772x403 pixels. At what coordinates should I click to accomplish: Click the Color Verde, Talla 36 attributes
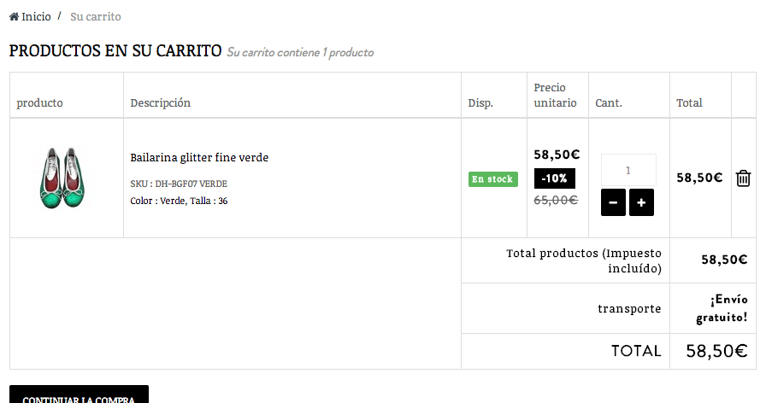coord(179,201)
